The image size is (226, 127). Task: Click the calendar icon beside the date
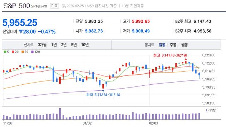coord(64,6)
